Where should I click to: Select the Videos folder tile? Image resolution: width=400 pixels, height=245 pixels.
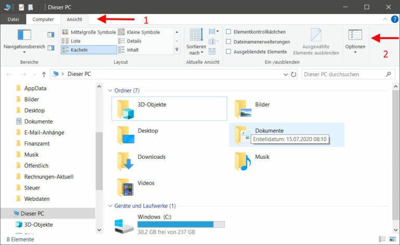[x=169, y=187]
